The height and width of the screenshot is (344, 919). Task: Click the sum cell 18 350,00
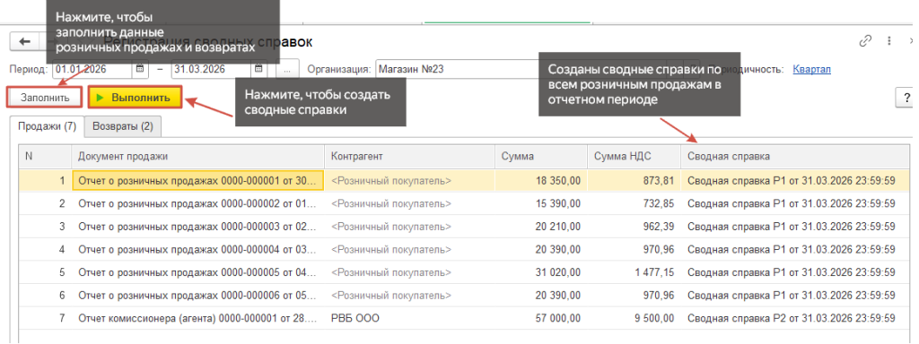[x=540, y=181]
